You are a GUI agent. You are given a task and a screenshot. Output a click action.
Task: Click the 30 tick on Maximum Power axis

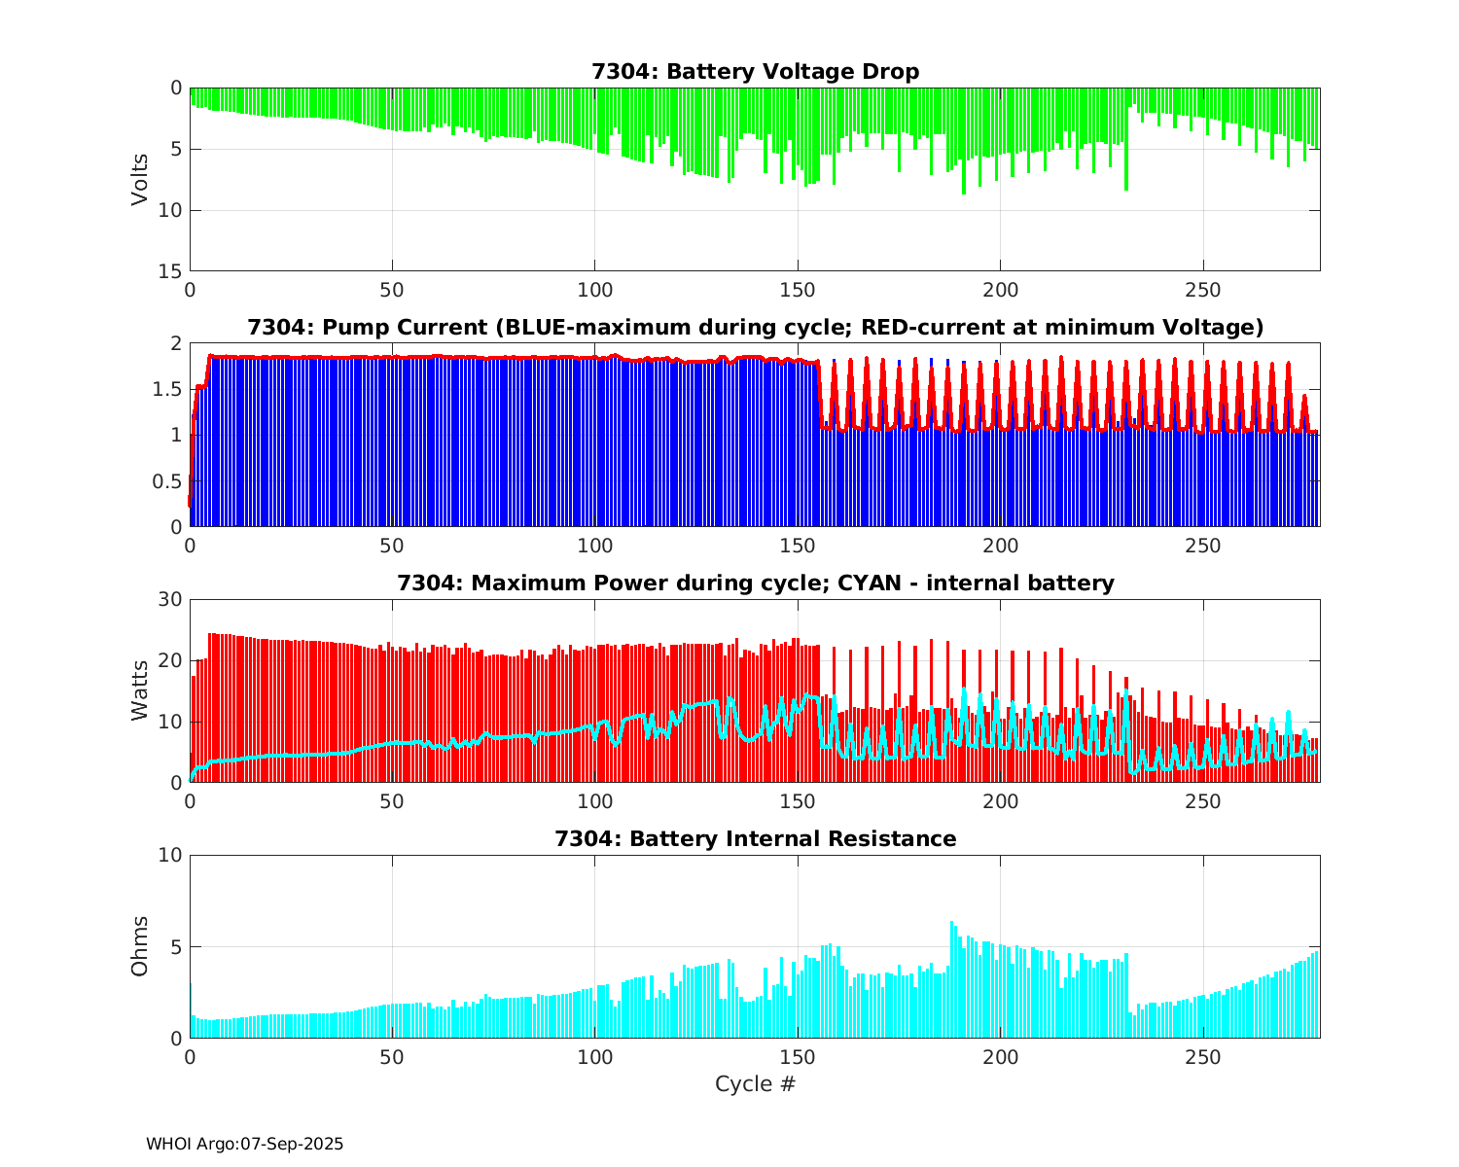click(171, 600)
